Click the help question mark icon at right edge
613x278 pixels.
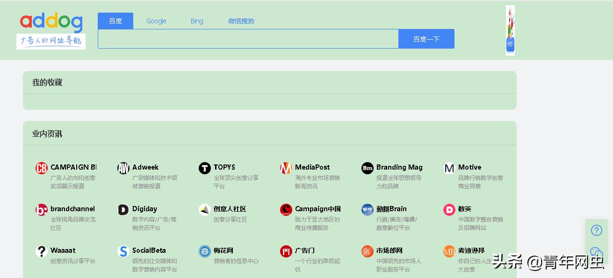pyautogui.click(x=596, y=230)
